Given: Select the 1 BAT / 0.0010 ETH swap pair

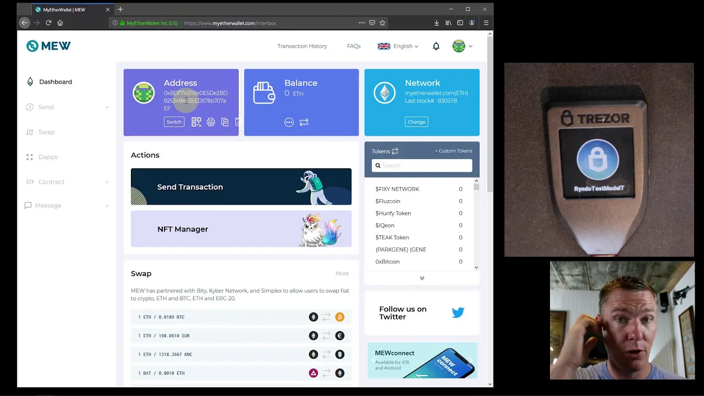Looking at the screenshot, I should (x=241, y=373).
